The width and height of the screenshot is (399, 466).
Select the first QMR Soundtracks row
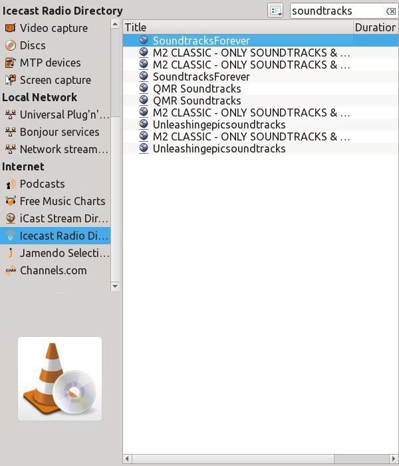(261, 89)
